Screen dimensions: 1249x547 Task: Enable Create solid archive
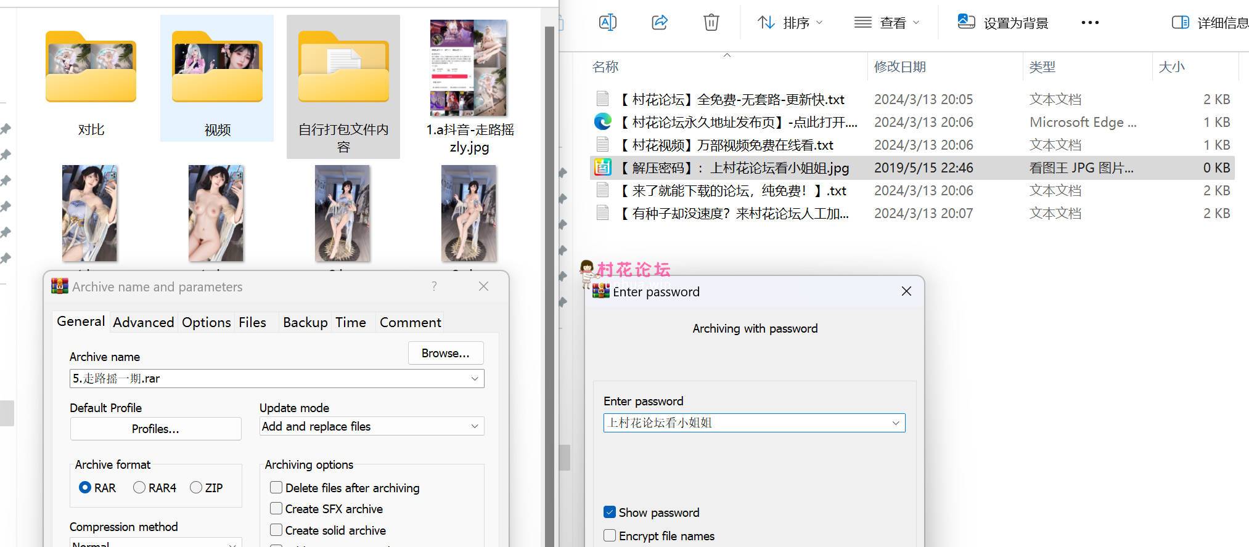tap(276, 530)
